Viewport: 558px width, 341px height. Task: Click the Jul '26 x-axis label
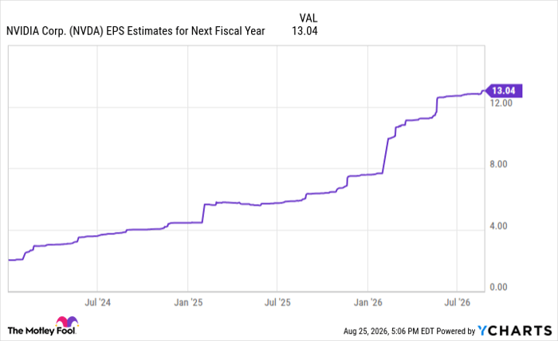458,303
